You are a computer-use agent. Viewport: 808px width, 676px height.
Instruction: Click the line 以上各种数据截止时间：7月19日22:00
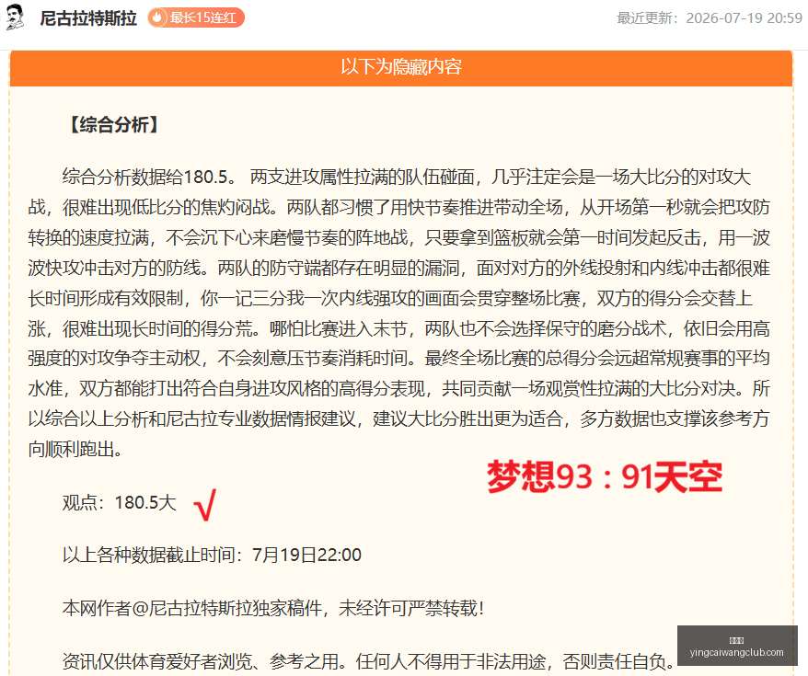(212, 555)
